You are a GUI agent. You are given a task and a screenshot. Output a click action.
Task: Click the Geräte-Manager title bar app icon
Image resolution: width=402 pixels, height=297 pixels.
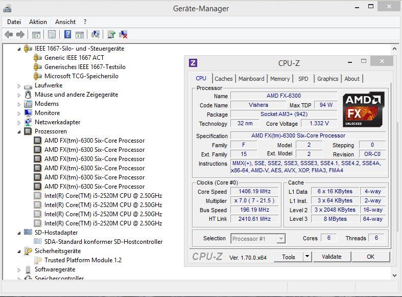point(7,9)
